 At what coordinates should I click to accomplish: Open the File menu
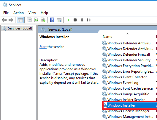6,13
